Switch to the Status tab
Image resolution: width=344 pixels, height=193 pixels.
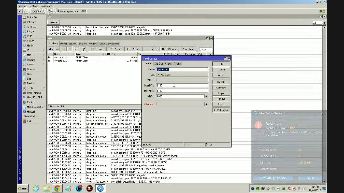click(168, 64)
